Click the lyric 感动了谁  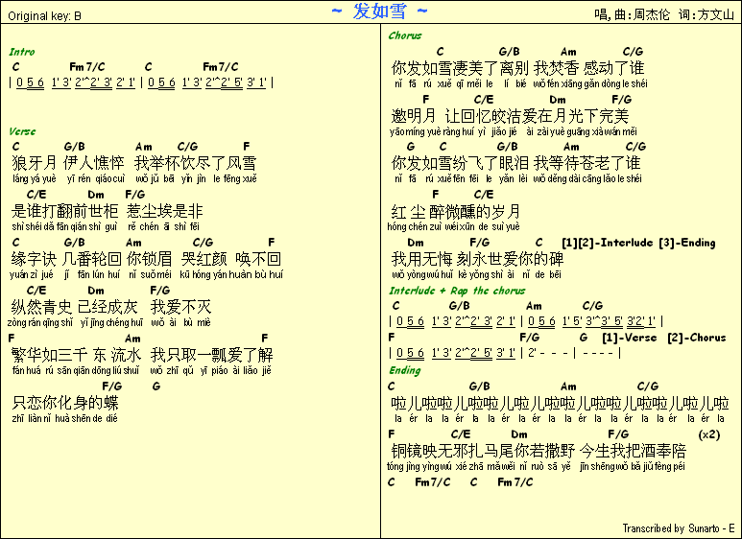coord(613,68)
